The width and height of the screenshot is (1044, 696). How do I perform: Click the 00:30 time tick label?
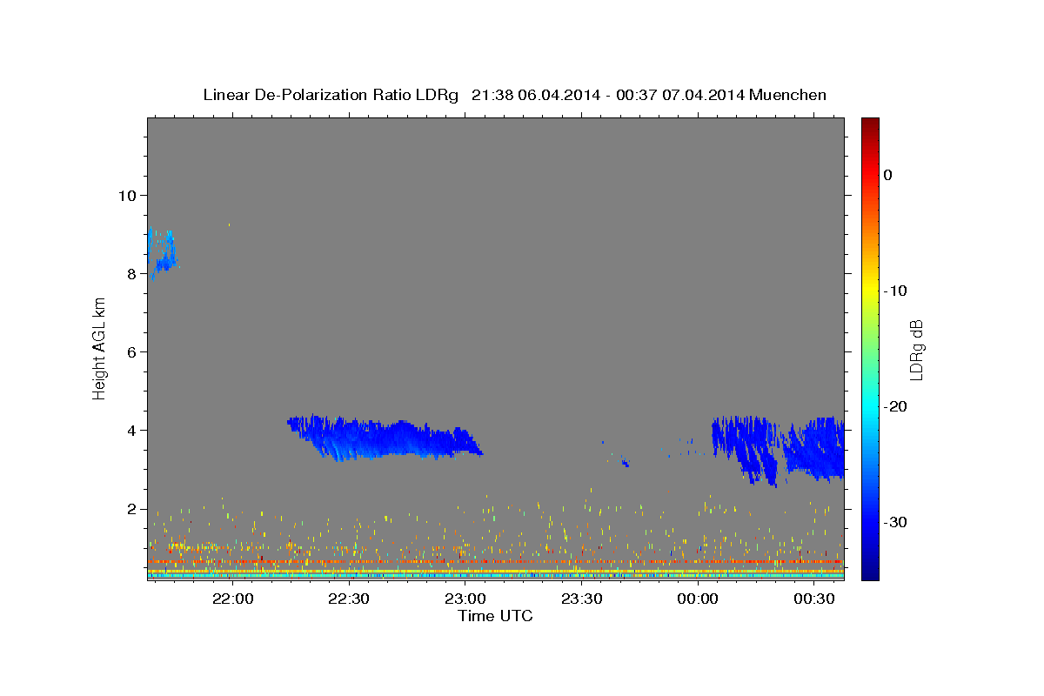pyautogui.click(x=814, y=599)
